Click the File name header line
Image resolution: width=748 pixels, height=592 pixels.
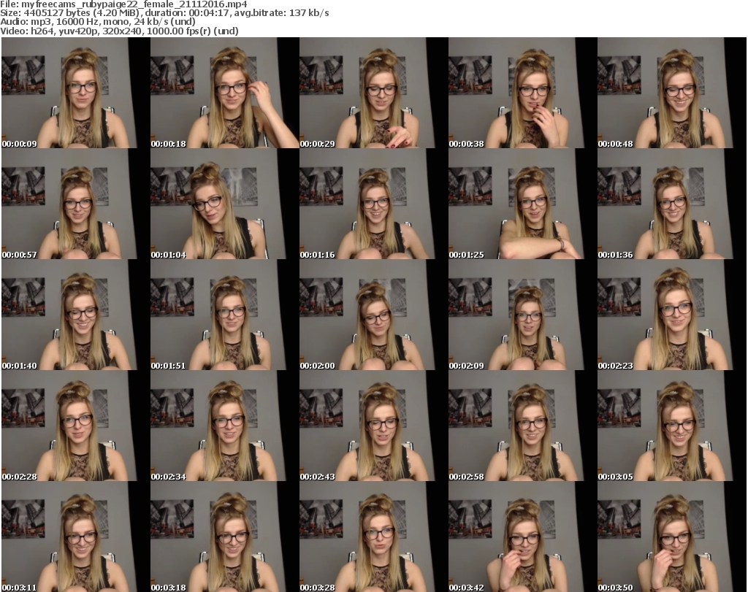(123, 4)
